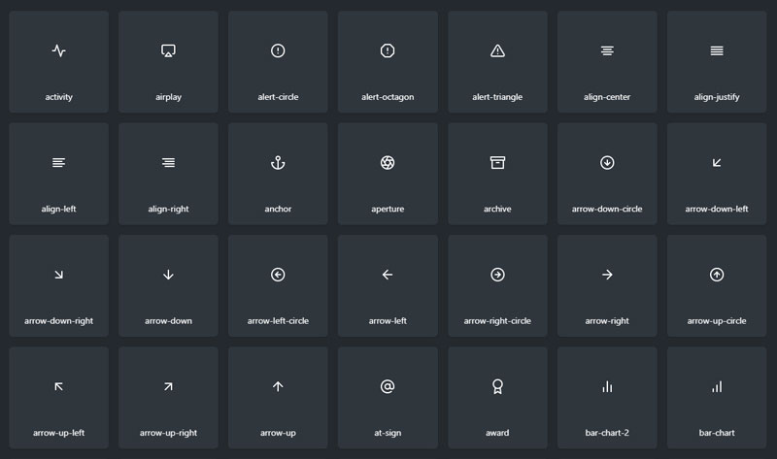Image resolution: width=777 pixels, height=459 pixels.
Task: Select the "align-right" caption
Action: click(168, 209)
